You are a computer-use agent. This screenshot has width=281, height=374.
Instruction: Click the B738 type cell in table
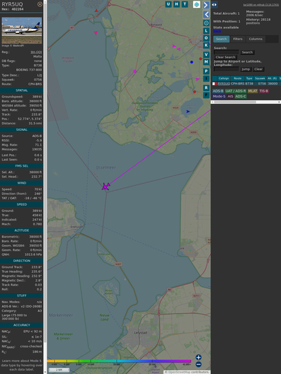(x=249, y=84)
